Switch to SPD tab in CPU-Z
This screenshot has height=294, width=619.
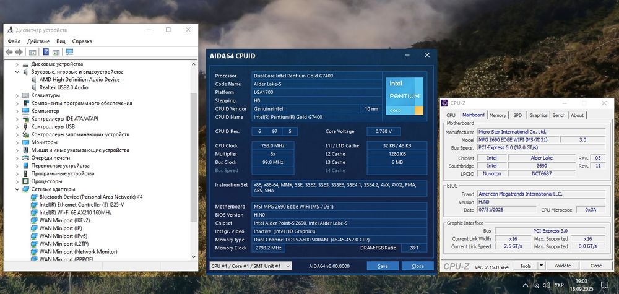[517, 115]
